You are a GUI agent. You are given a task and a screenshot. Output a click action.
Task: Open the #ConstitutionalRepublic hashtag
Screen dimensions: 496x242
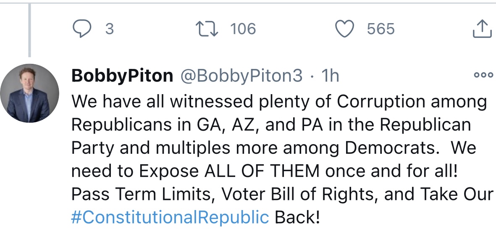pos(170,218)
